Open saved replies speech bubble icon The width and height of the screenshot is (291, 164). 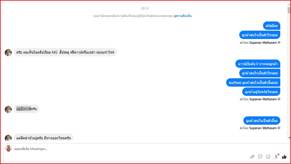pyautogui.click(x=260, y=157)
